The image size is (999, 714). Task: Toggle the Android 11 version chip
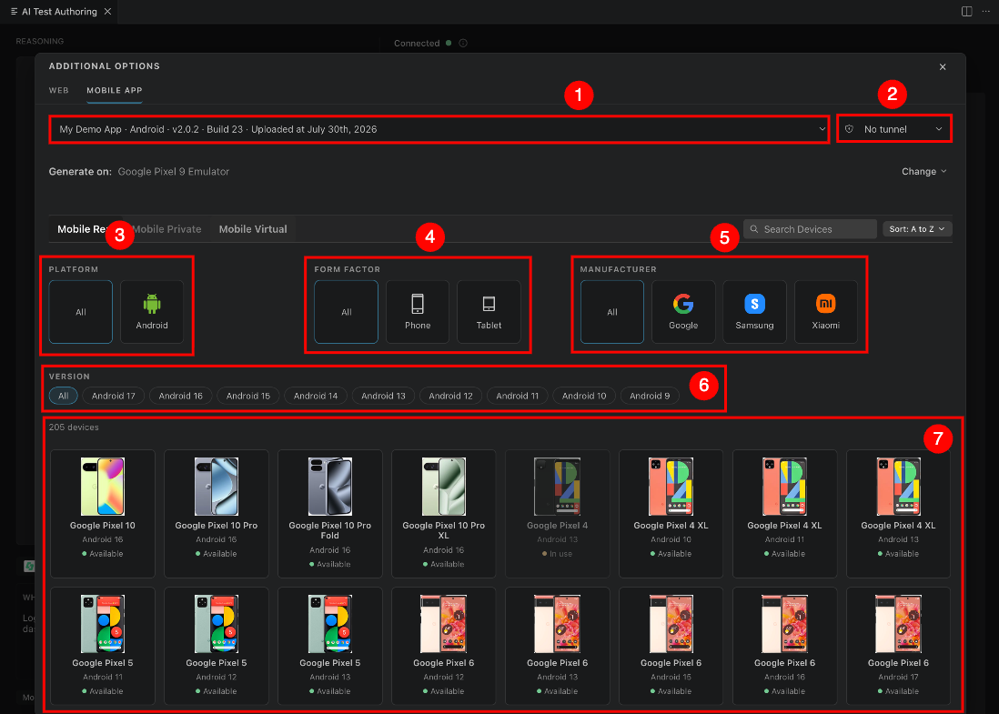pyautogui.click(x=518, y=397)
